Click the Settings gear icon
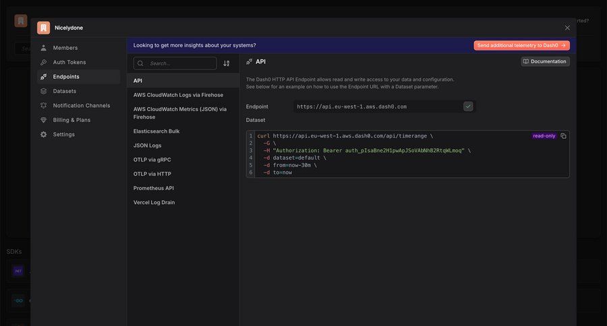The image size is (607, 326). click(x=44, y=135)
